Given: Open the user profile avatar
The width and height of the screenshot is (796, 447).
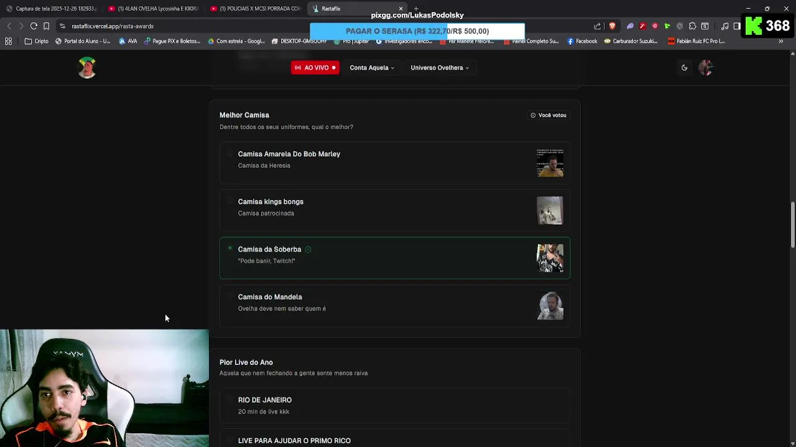Looking at the screenshot, I should tap(706, 68).
